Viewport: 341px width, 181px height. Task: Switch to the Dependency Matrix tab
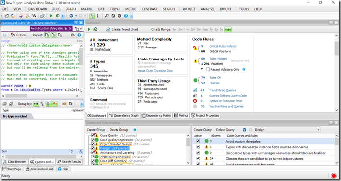click(157, 116)
